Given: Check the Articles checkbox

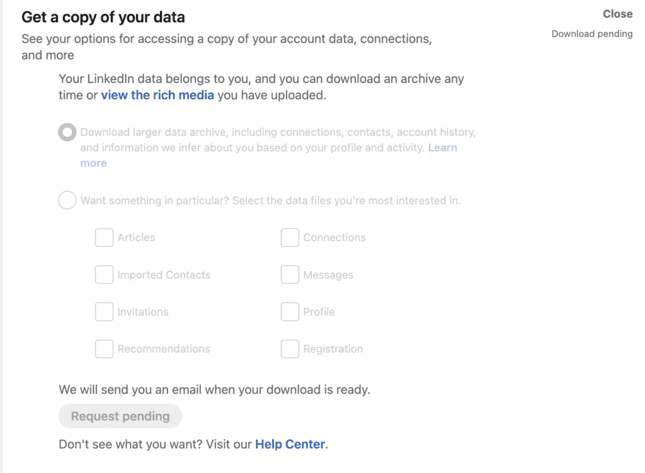Looking at the screenshot, I should (104, 237).
